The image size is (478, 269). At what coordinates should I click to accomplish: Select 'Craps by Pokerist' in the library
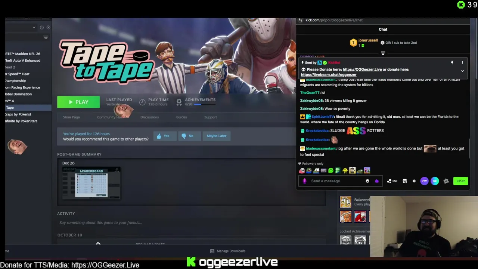pyautogui.click(x=18, y=114)
